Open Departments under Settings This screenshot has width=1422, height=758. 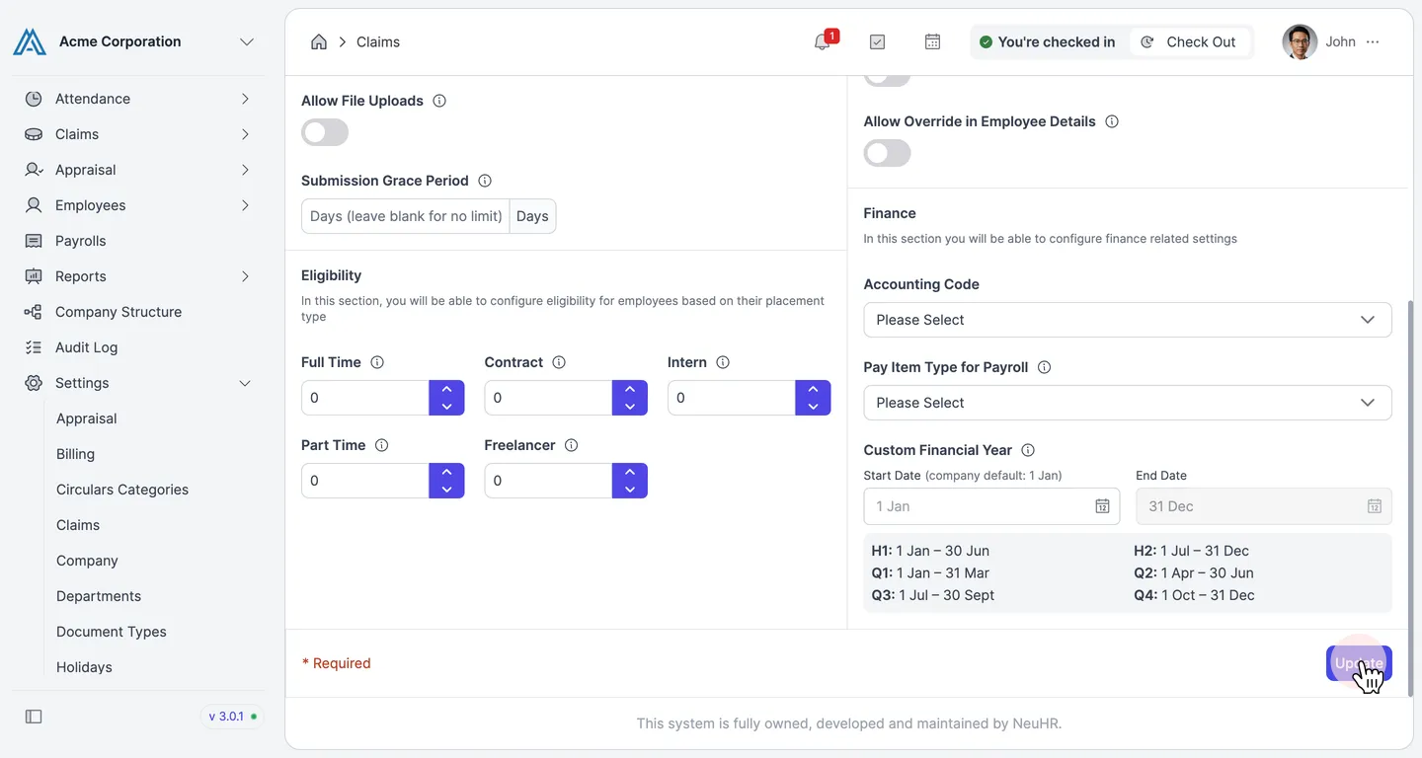[99, 596]
